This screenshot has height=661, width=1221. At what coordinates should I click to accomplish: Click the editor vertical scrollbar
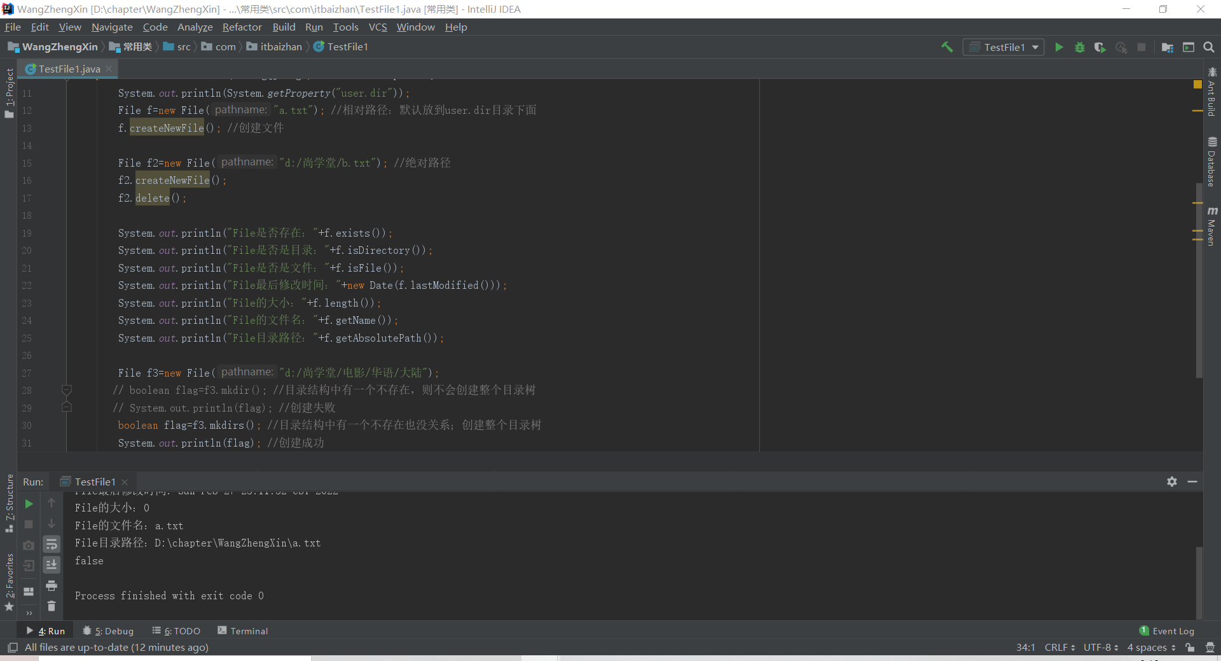point(1199,280)
